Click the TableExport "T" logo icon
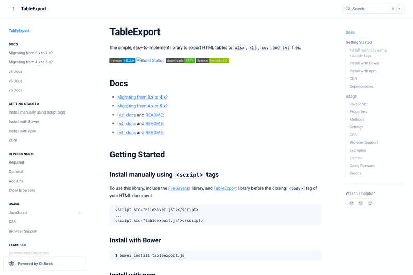Viewport: 413px width, 275px height. [13, 9]
